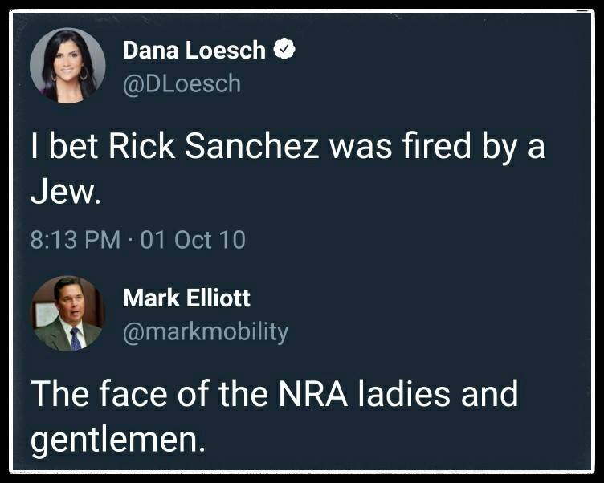This screenshot has height=483, width=604.
Task: Select the Mark Elliott display name
Action: point(186,298)
